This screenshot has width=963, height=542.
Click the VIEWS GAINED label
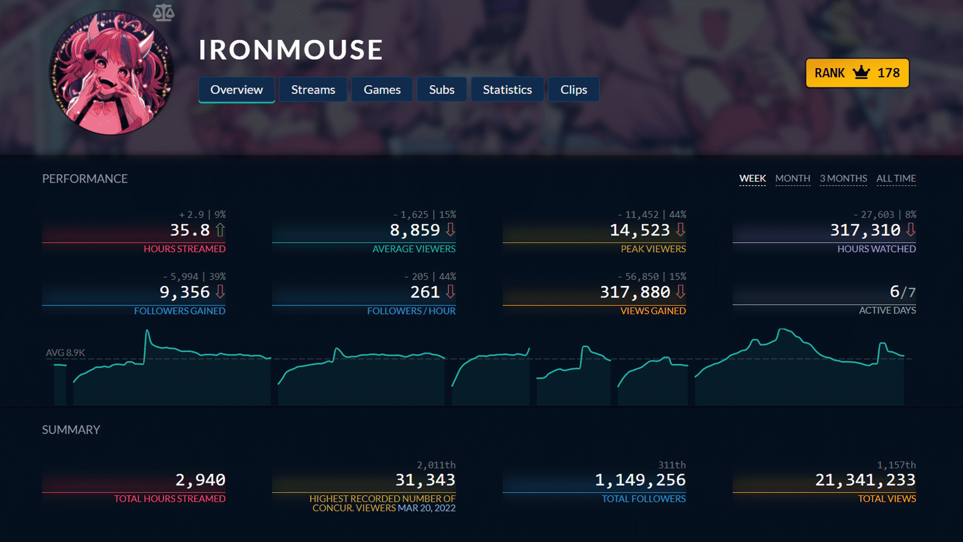tap(653, 311)
